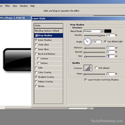The width and height of the screenshot is (125, 125).
Task: Open Gradient Overlay settings row
Action: (x=48, y=77)
